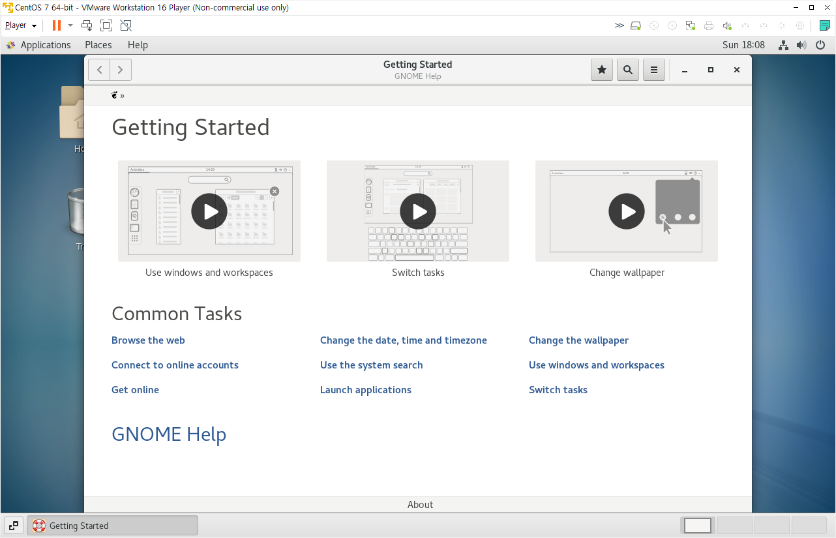Viewport: 836px width, 538px height.
Task: Play the Use windows and workspaces video
Action: pos(209,211)
